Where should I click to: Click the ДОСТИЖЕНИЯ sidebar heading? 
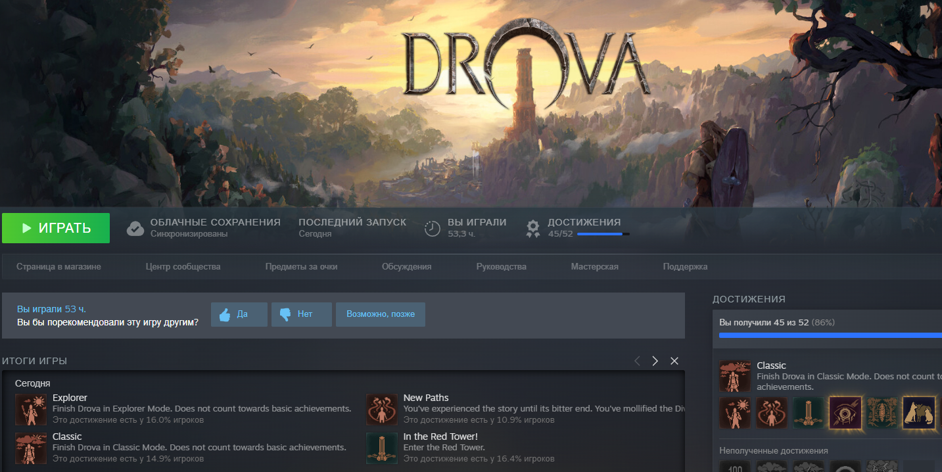(749, 299)
